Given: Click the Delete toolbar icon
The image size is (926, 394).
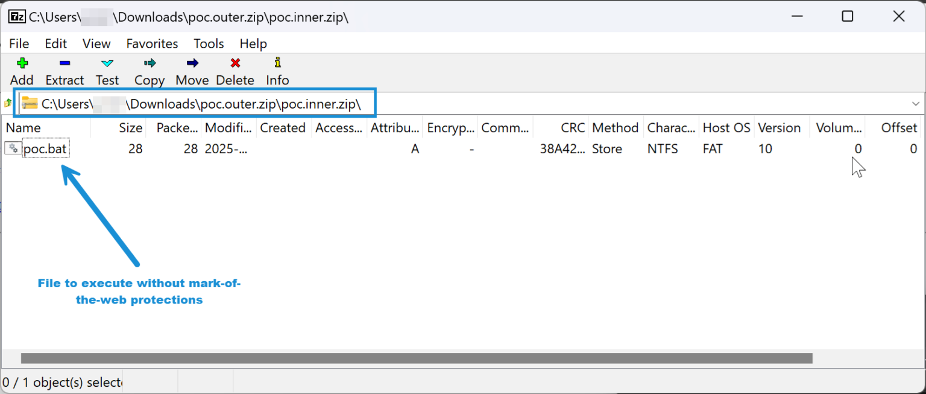Looking at the screenshot, I should pyautogui.click(x=235, y=63).
